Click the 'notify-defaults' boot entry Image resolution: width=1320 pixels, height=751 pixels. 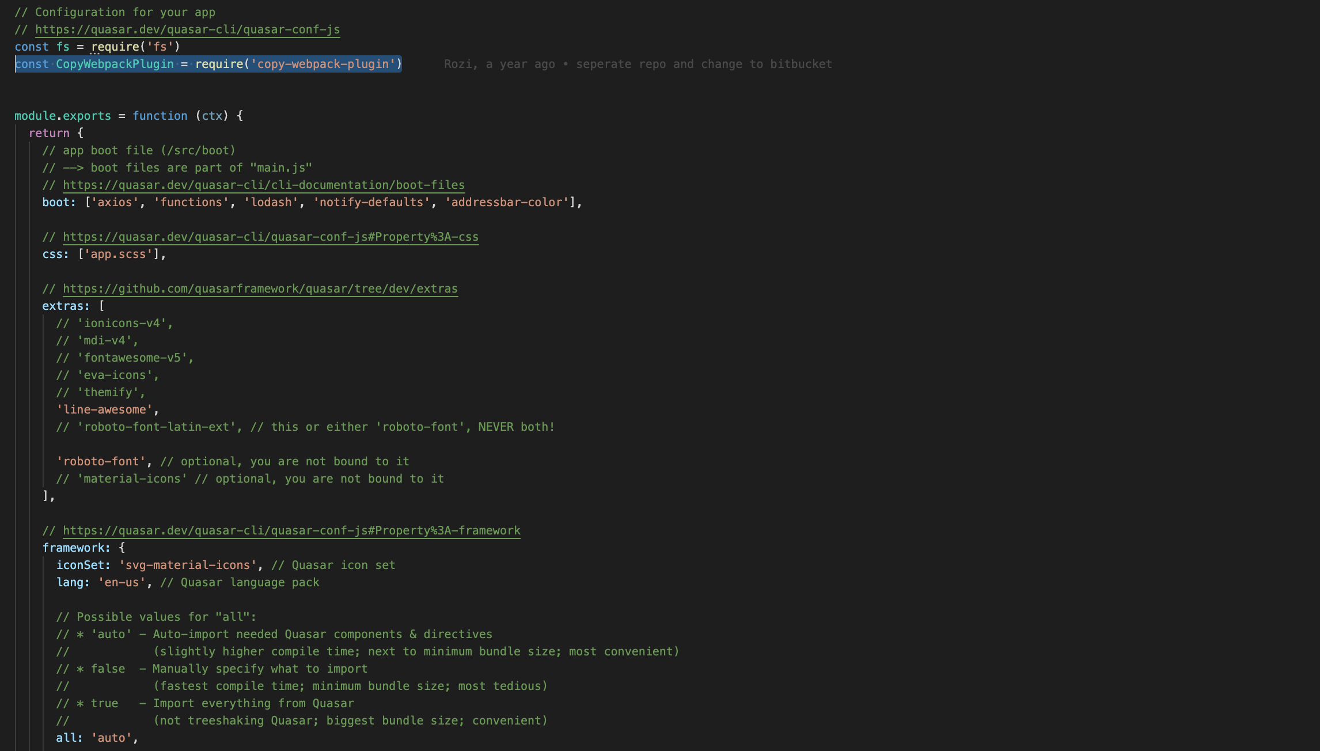[x=371, y=202]
